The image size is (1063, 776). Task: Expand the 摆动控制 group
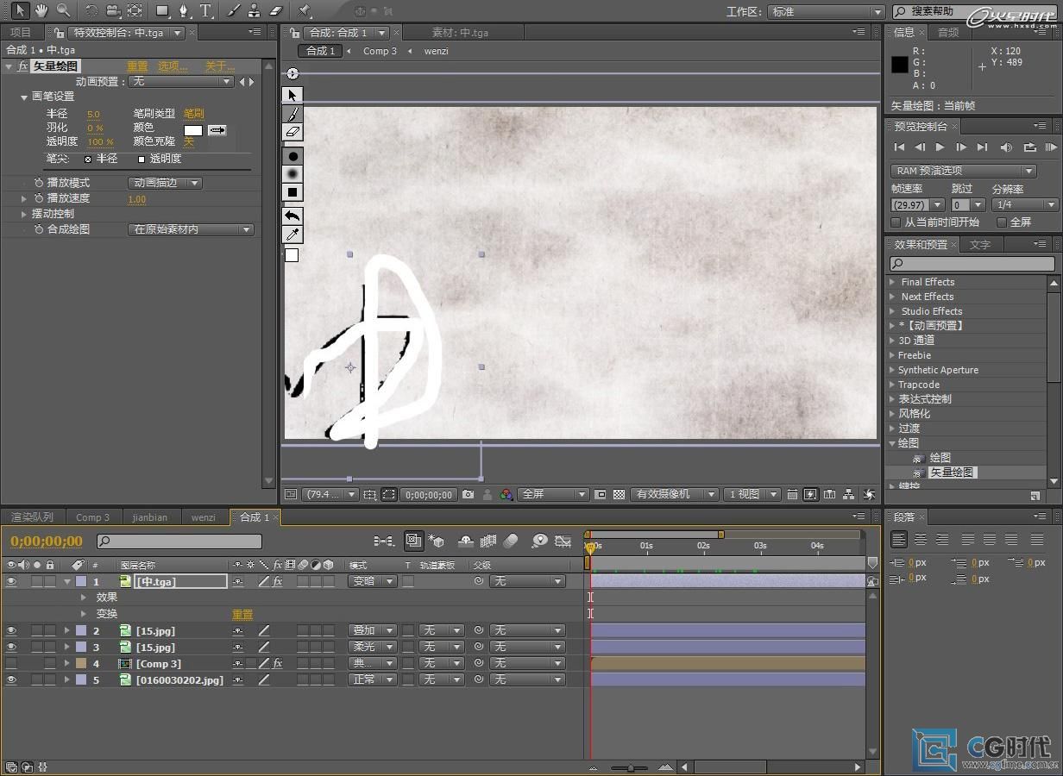pyautogui.click(x=24, y=214)
